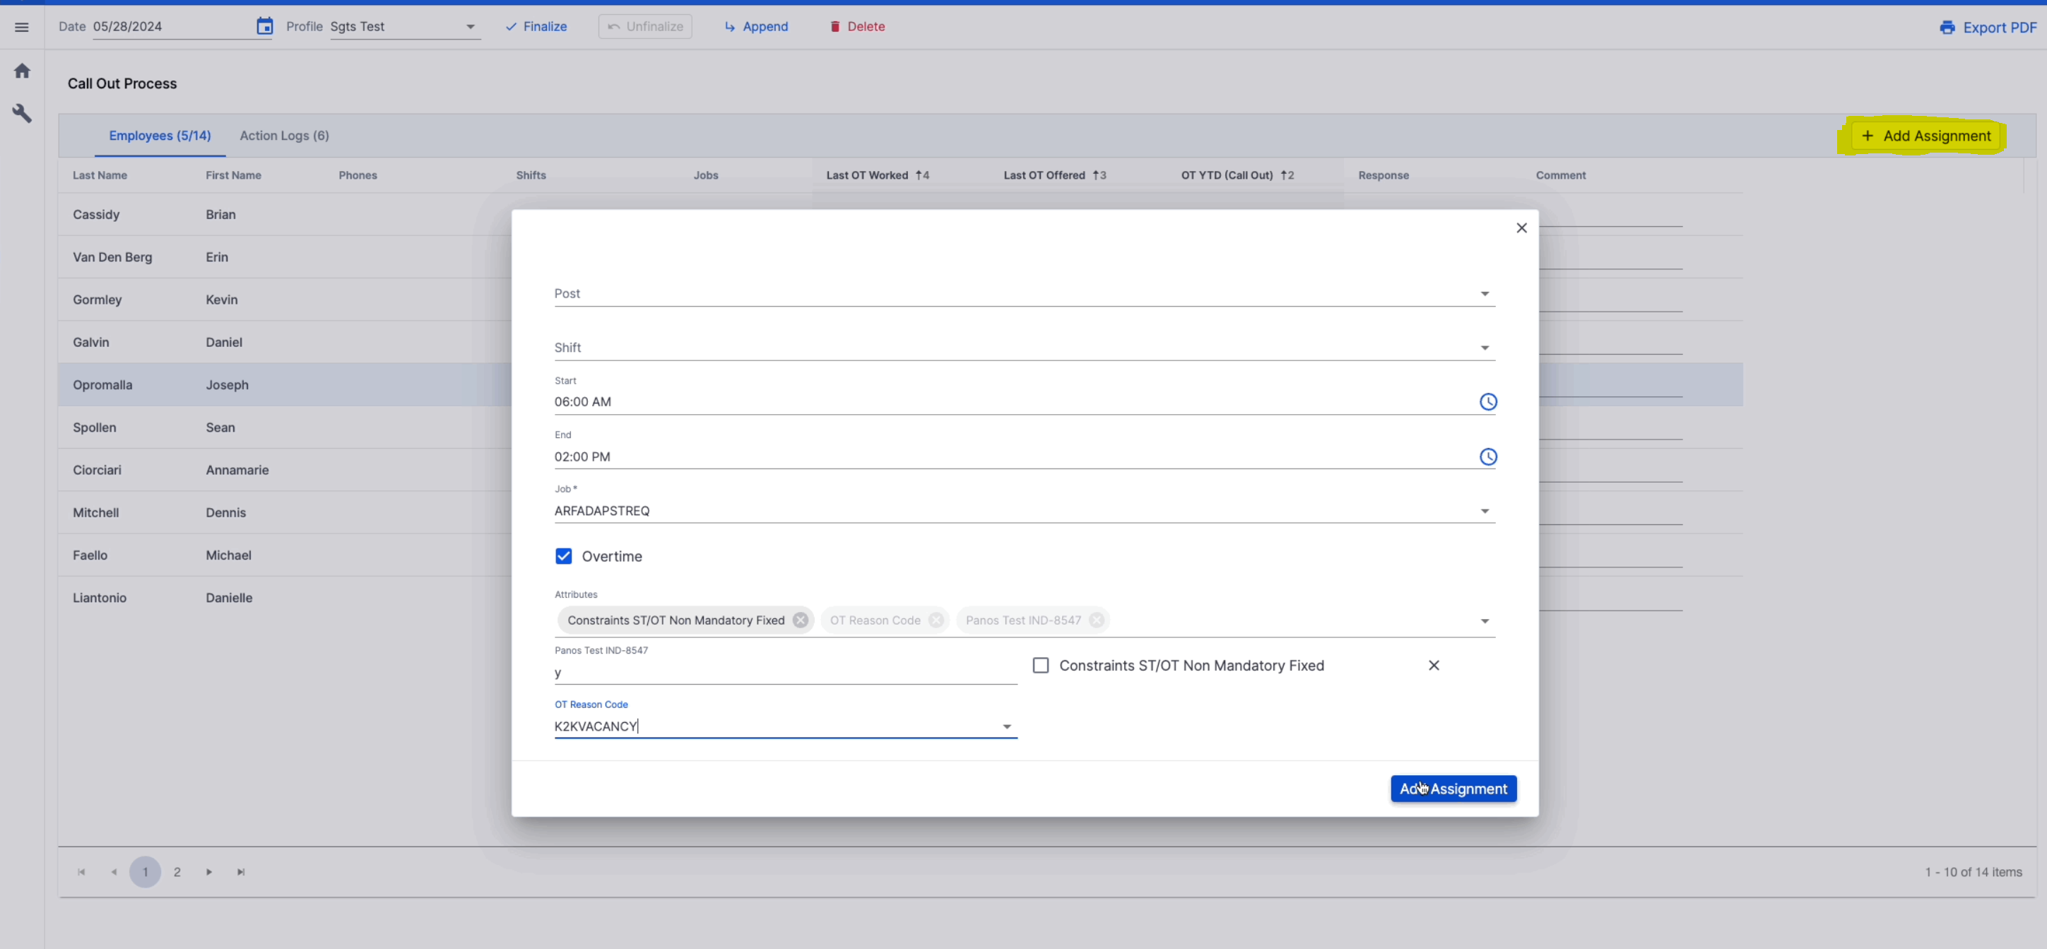Click the highlighted Add Assignment toolbar button

tap(1926, 136)
